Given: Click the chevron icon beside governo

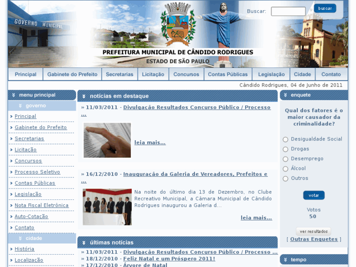Looking at the screenshot, I should coord(20,106).
